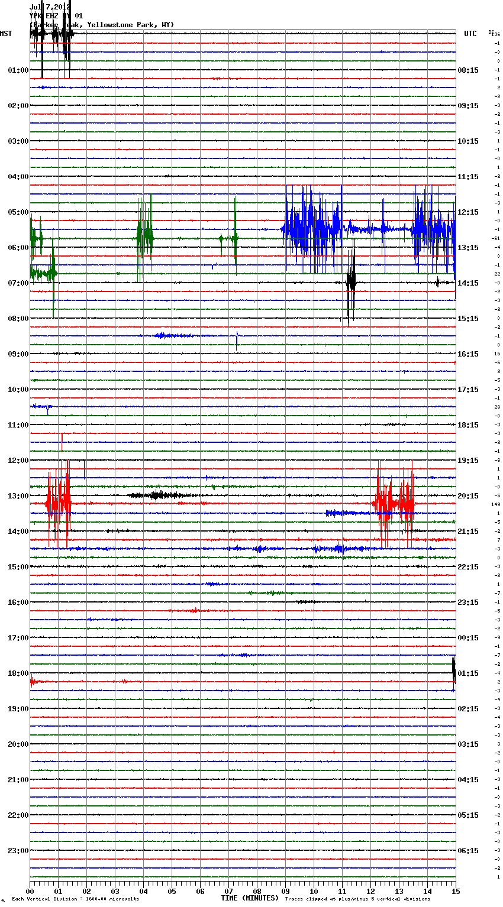This screenshot has width=503, height=907.
Task: Select the 17:00 MST row label
Action: pyautogui.click(x=18, y=638)
